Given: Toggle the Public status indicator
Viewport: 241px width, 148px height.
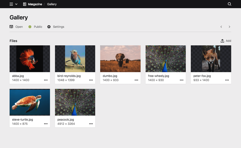Looking at the screenshot, I should (x=30, y=27).
